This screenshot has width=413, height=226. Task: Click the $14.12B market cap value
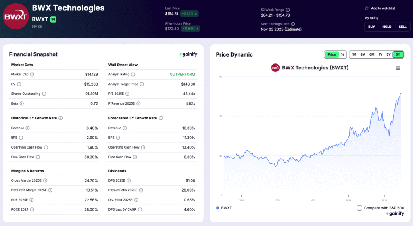(92, 75)
